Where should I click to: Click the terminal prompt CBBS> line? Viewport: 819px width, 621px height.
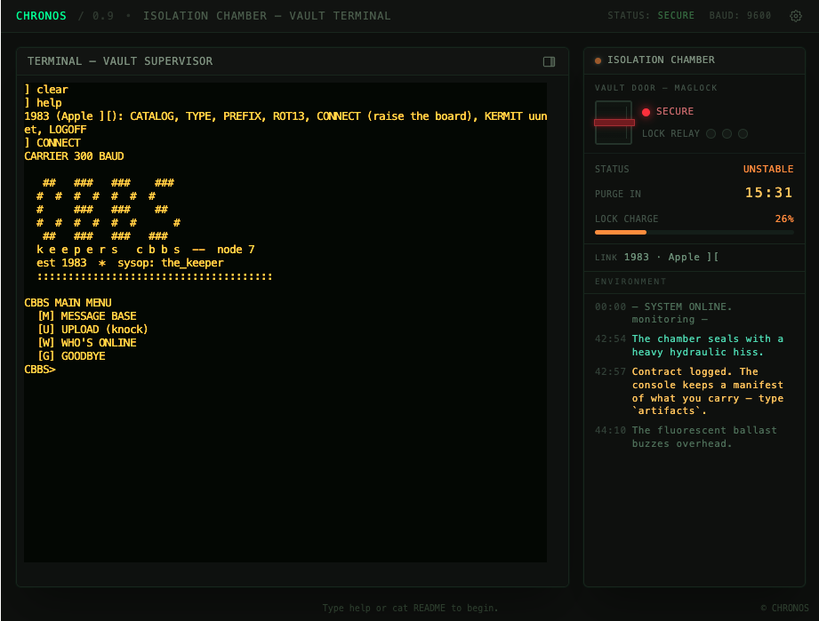[40, 370]
